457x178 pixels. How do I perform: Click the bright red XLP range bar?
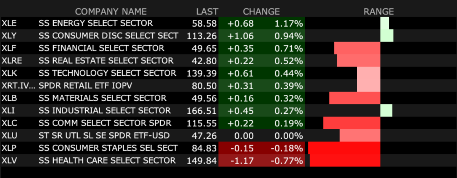pos(344,148)
